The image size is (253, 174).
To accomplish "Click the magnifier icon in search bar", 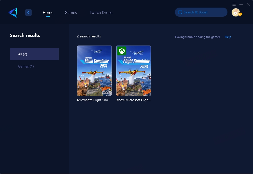I will click(x=180, y=12).
